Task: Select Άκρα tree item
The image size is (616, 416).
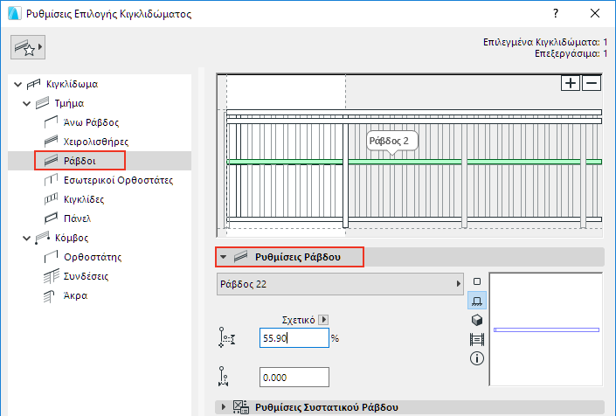Action: pyautogui.click(x=75, y=295)
